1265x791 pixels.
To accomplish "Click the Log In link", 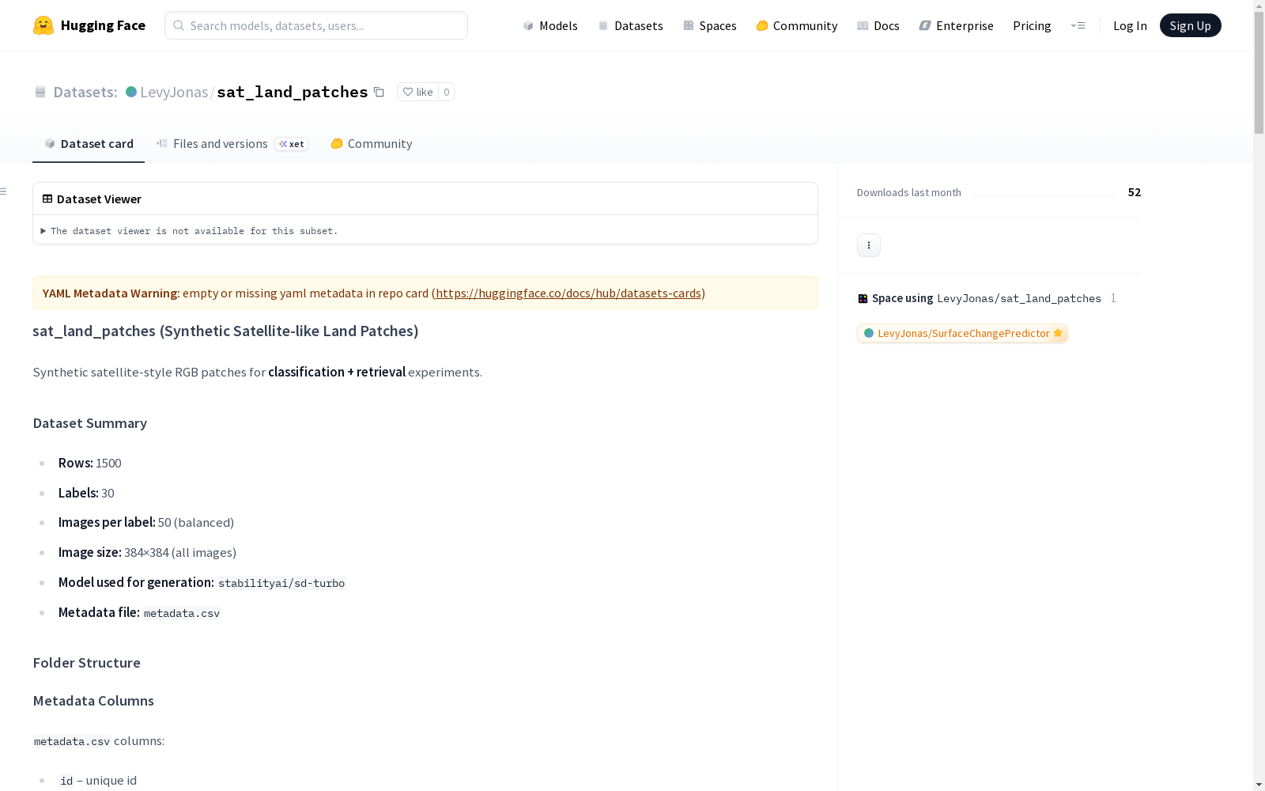I will [1130, 25].
